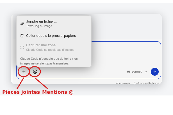Click the 'nouvelle ligne' shortcut hint
Image resolution: width=173 pixels, height=115 pixels.
click(146, 83)
